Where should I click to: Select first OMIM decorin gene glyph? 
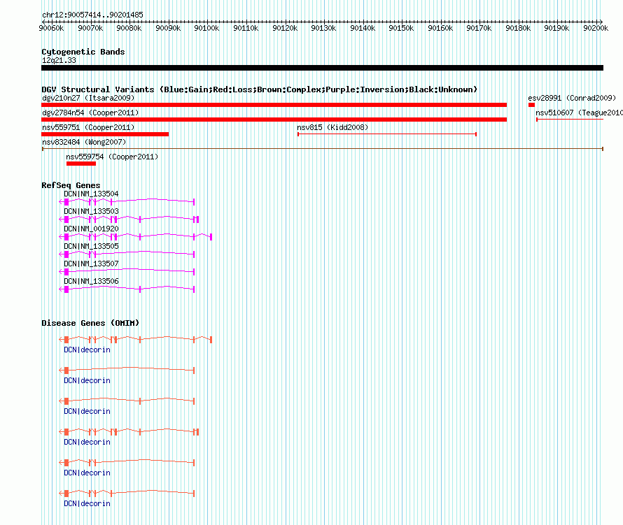tap(136, 340)
